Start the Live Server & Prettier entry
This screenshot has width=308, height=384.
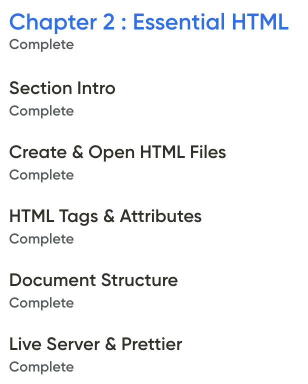coord(95,344)
